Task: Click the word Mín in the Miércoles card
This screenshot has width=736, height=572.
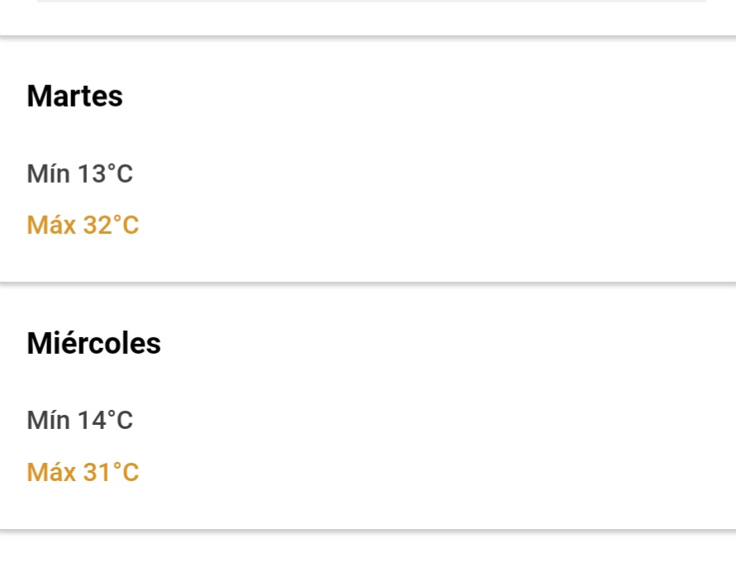Action: (48, 420)
